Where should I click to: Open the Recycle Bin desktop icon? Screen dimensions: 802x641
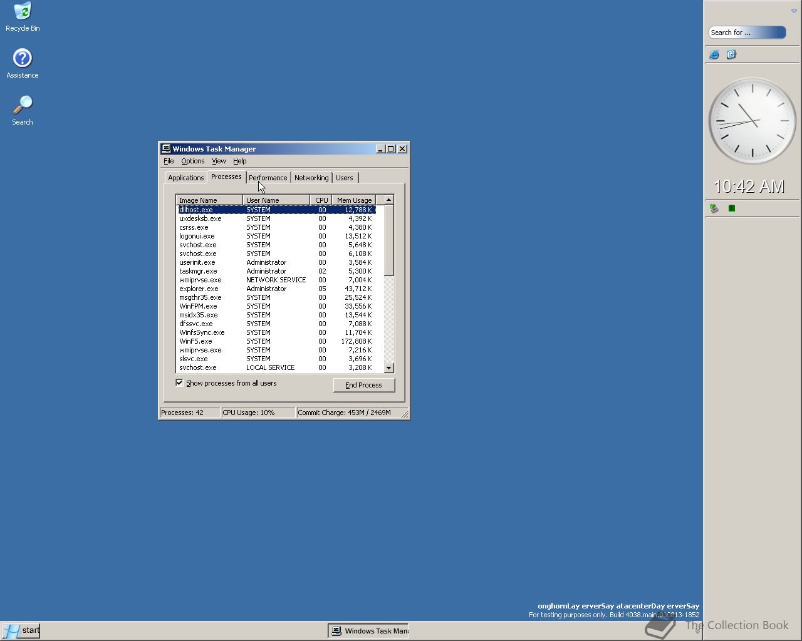pyautogui.click(x=23, y=17)
